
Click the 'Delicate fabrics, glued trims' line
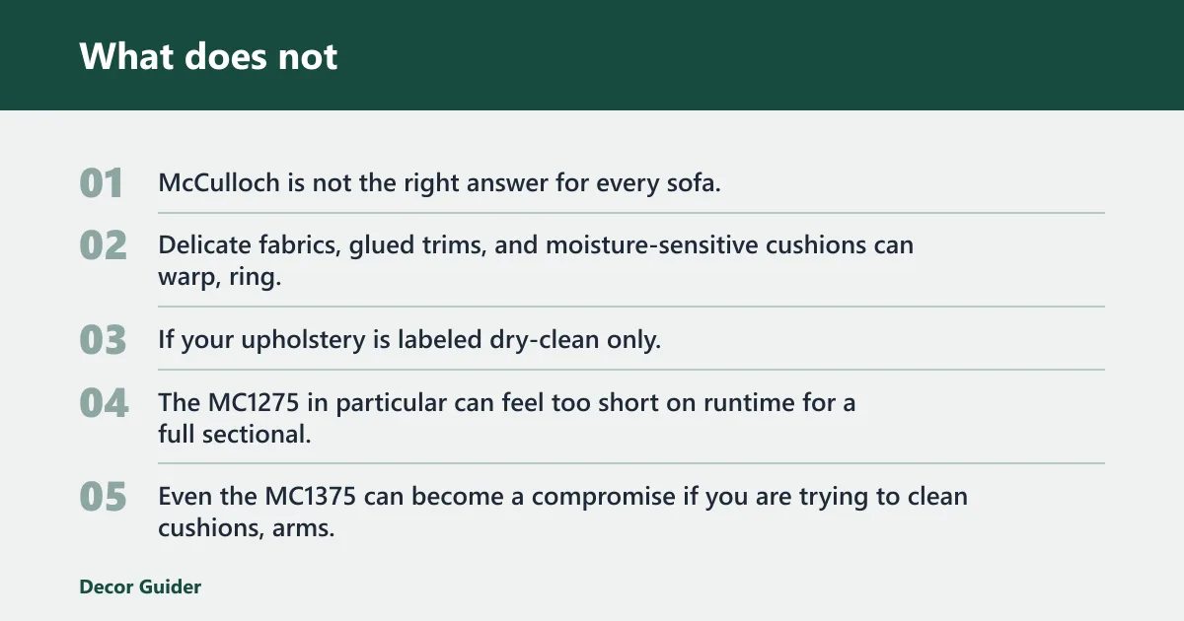coord(536,244)
